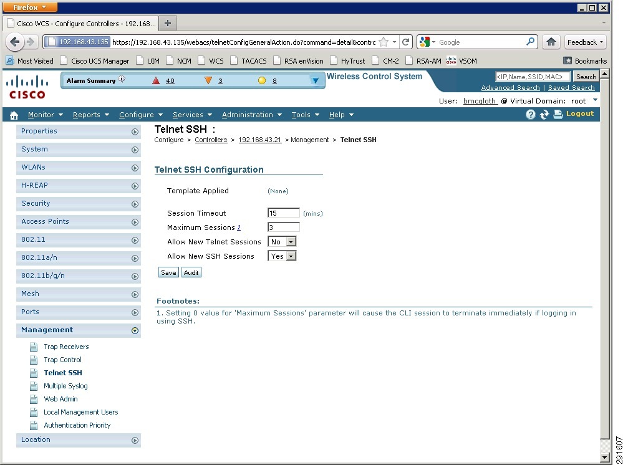The width and height of the screenshot is (623, 465).
Task: Open the Firefox home page icon
Action: coord(551,42)
